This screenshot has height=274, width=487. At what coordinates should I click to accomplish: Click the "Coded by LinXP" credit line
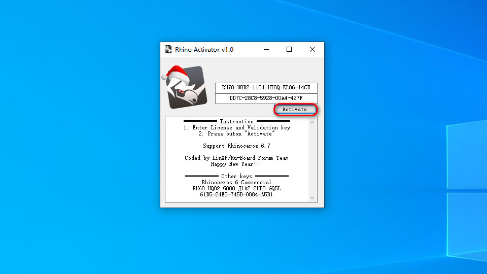(x=237, y=158)
